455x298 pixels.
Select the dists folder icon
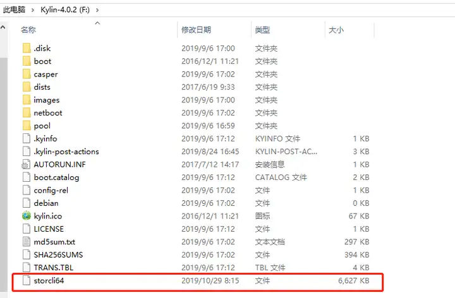click(x=27, y=87)
